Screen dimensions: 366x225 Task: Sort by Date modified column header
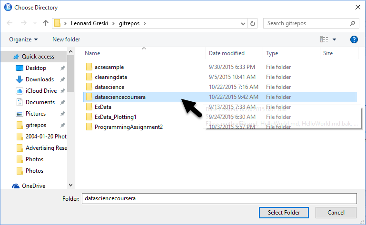[x=227, y=53]
